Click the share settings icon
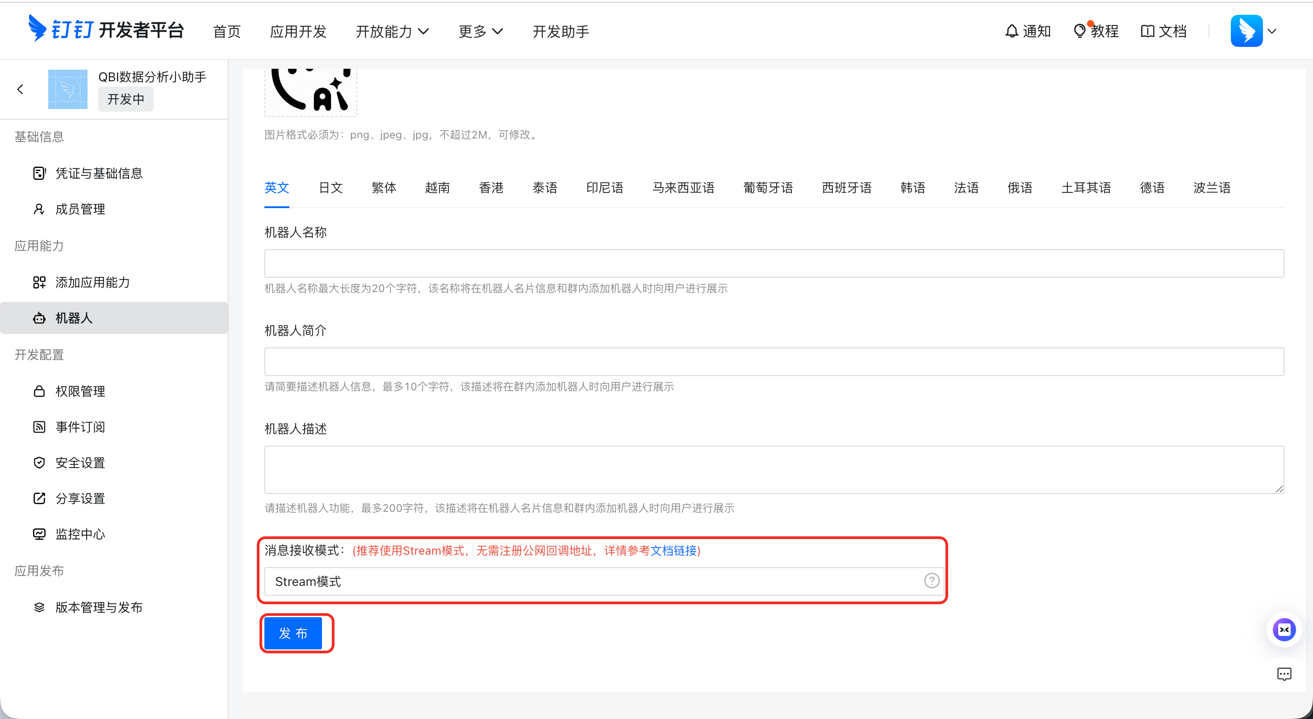Image resolution: width=1313 pixels, height=719 pixels. coord(39,498)
